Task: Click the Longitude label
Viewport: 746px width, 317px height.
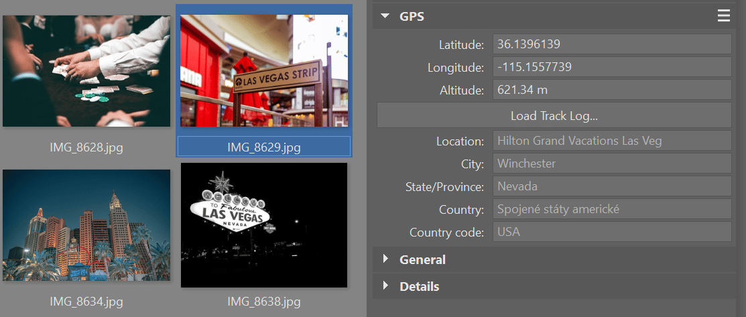Action: click(x=456, y=68)
